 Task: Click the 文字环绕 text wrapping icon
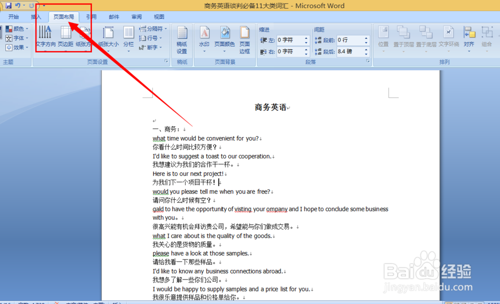tap(448, 38)
